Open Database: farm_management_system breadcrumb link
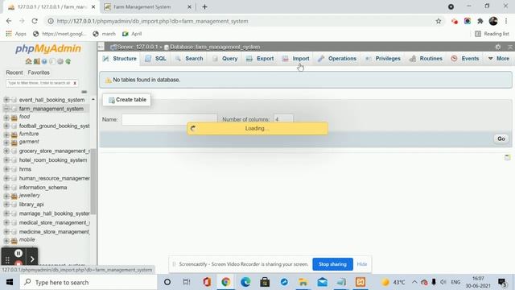The height and width of the screenshot is (290, 515). click(x=215, y=47)
